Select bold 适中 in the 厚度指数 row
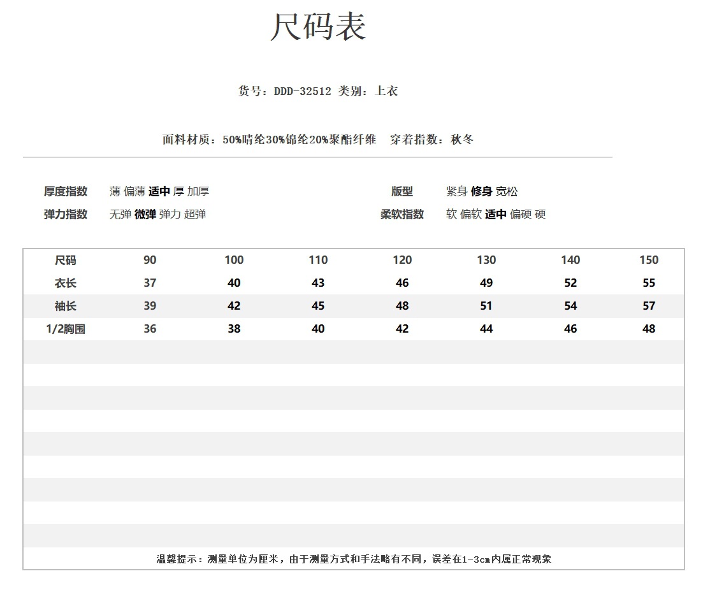717x599 pixels. click(x=159, y=191)
